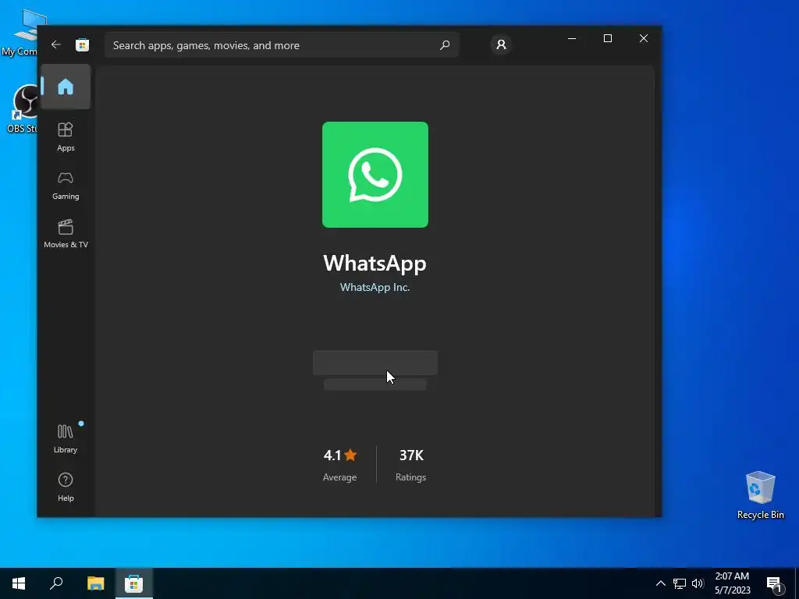799x599 pixels.
Task: Open the Windows Start menu
Action: click(x=19, y=583)
